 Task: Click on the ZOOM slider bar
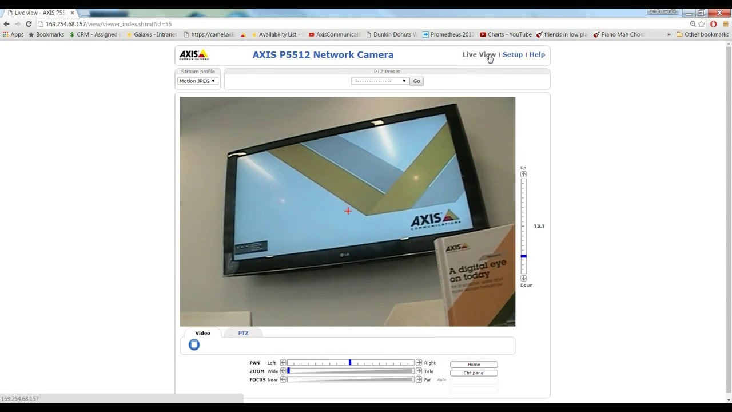[x=351, y=371]
